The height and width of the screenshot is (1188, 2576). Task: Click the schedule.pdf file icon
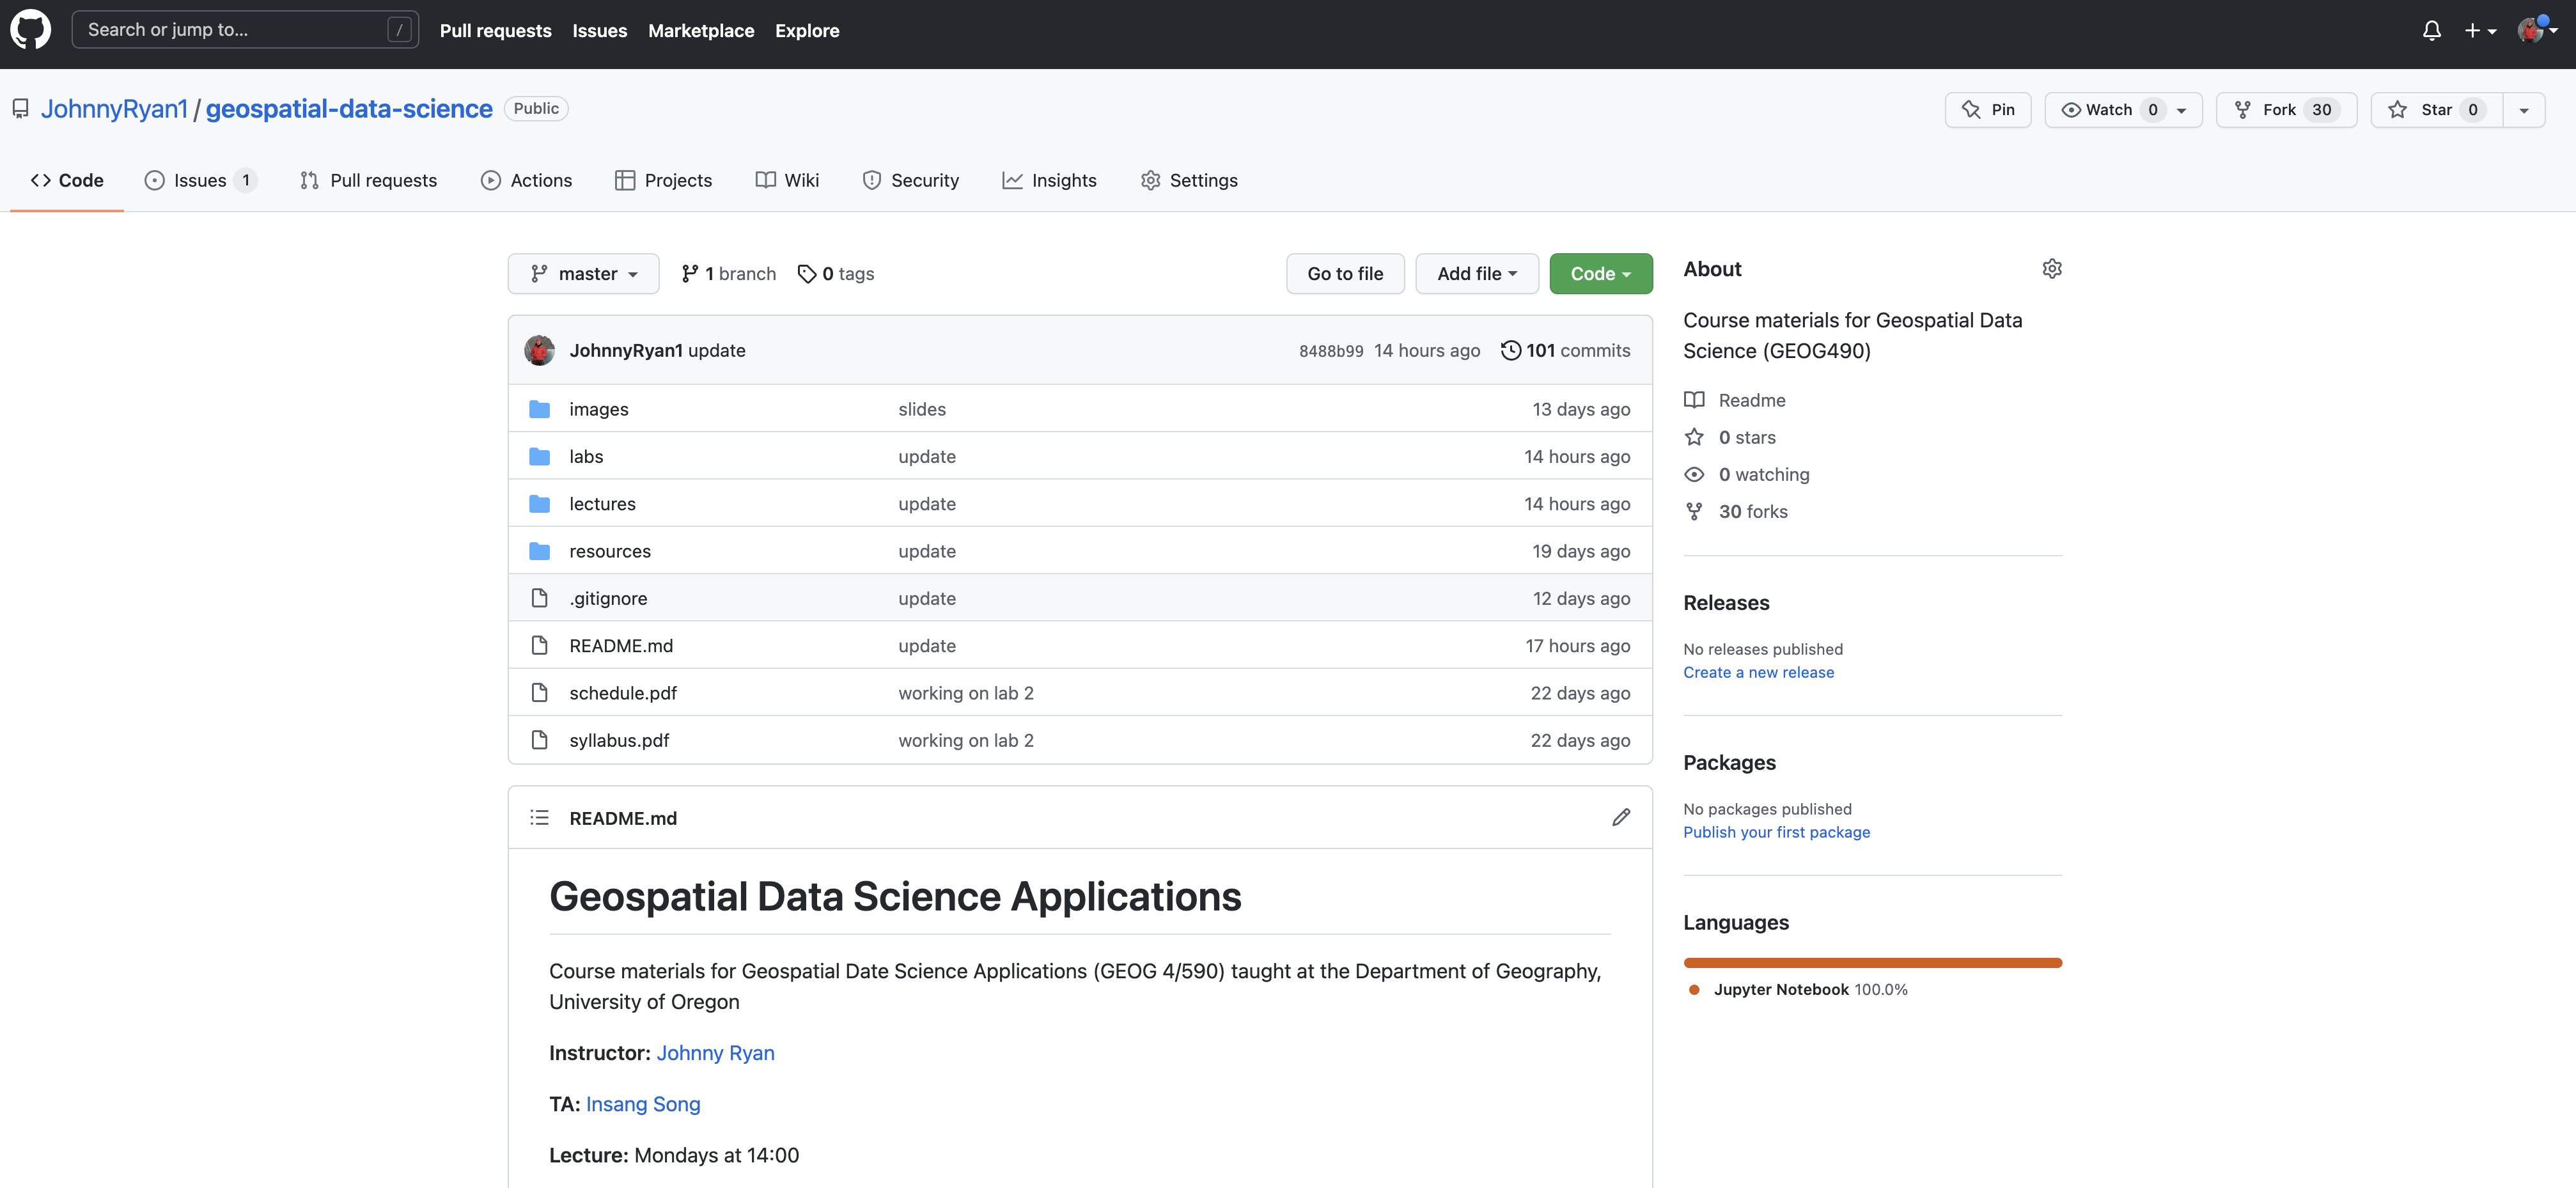[540, 693]
